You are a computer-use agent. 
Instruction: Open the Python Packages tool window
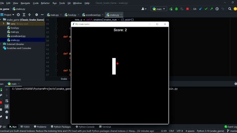[61, 127]
